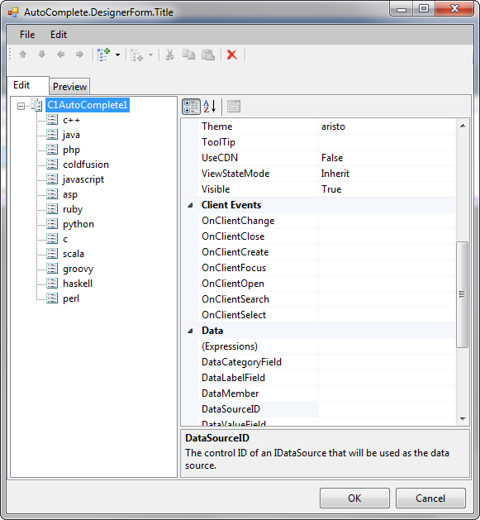Collapse the Data property category
The image size is (480, 520).
pyautogui.click(x=190, y=331)
